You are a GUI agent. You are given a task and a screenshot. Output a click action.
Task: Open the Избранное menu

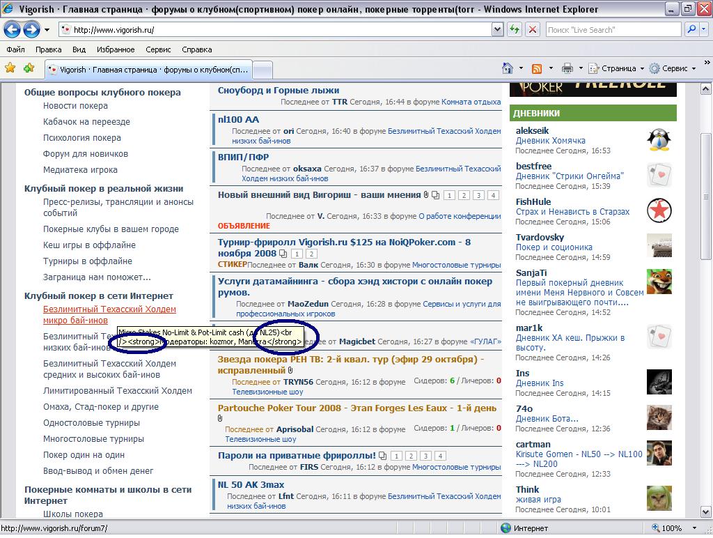pyautogui.click(x=116, y=49)
